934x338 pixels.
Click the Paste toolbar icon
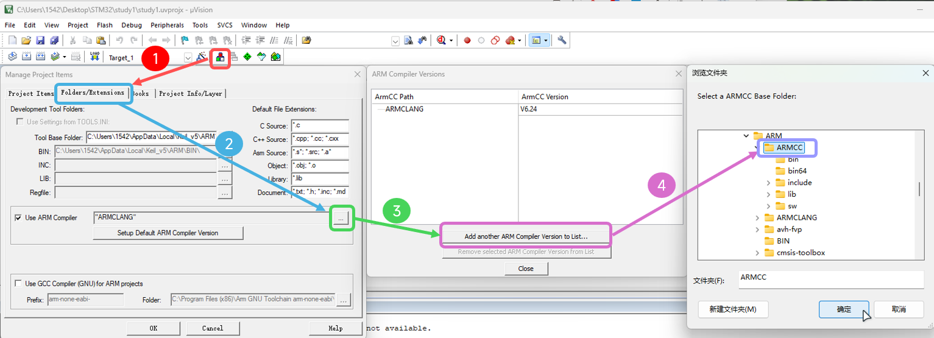(101, 40)
